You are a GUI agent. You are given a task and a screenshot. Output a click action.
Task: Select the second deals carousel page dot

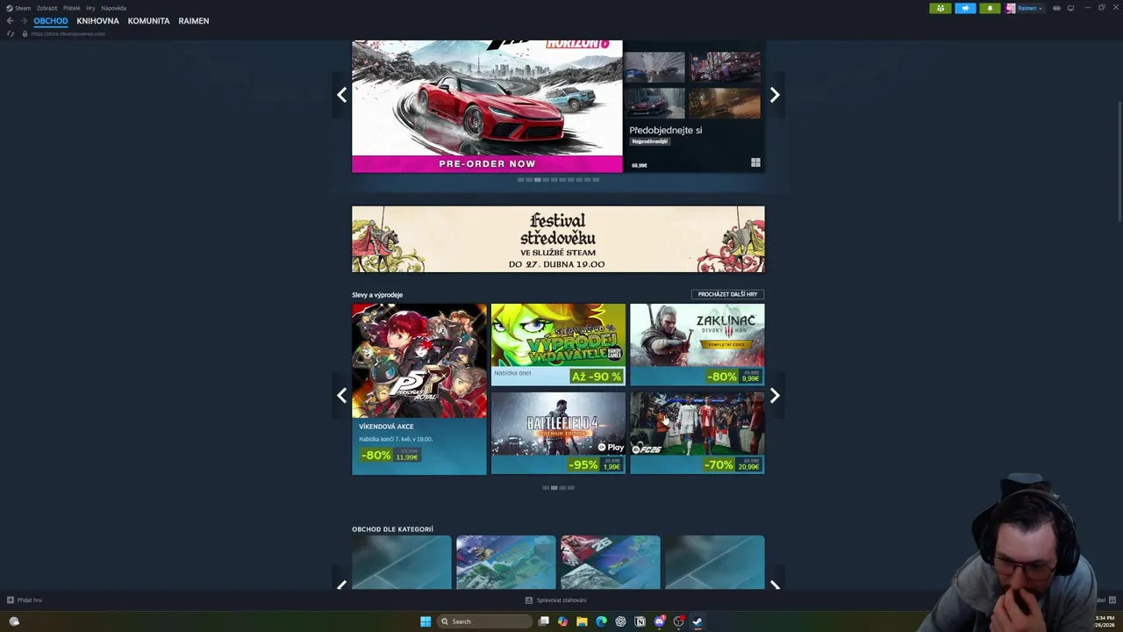click(x=554, y=487)
